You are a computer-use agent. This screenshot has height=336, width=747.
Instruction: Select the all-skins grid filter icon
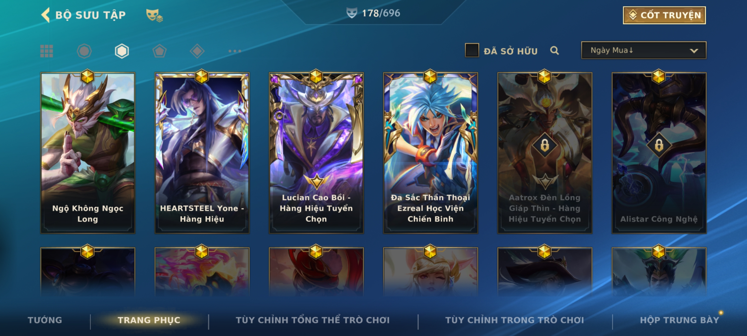point(47,51)
